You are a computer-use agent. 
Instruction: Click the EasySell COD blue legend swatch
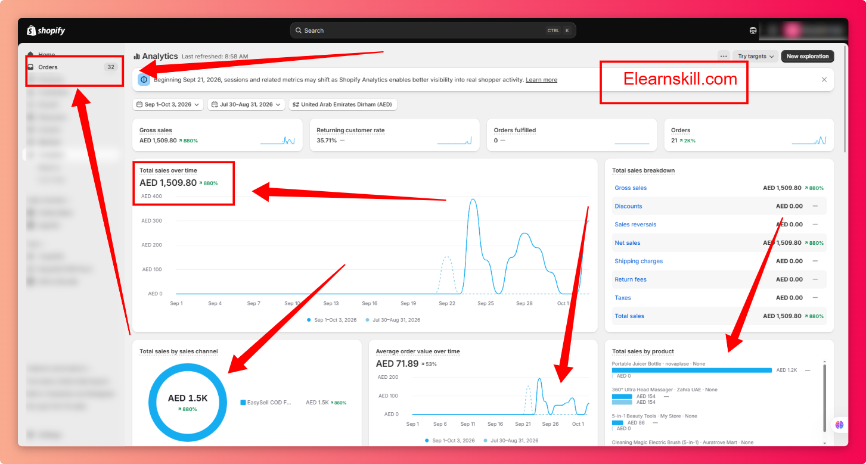pos(243,403)
